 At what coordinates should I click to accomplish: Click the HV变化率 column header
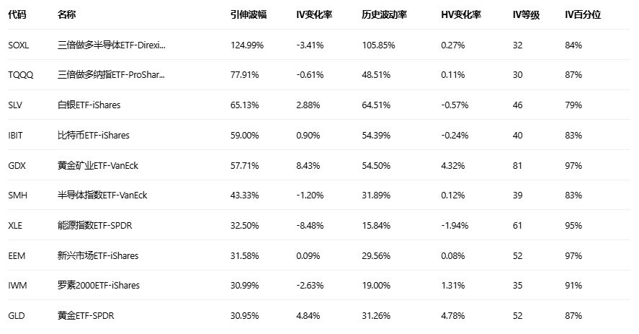(x=461, y=14)
